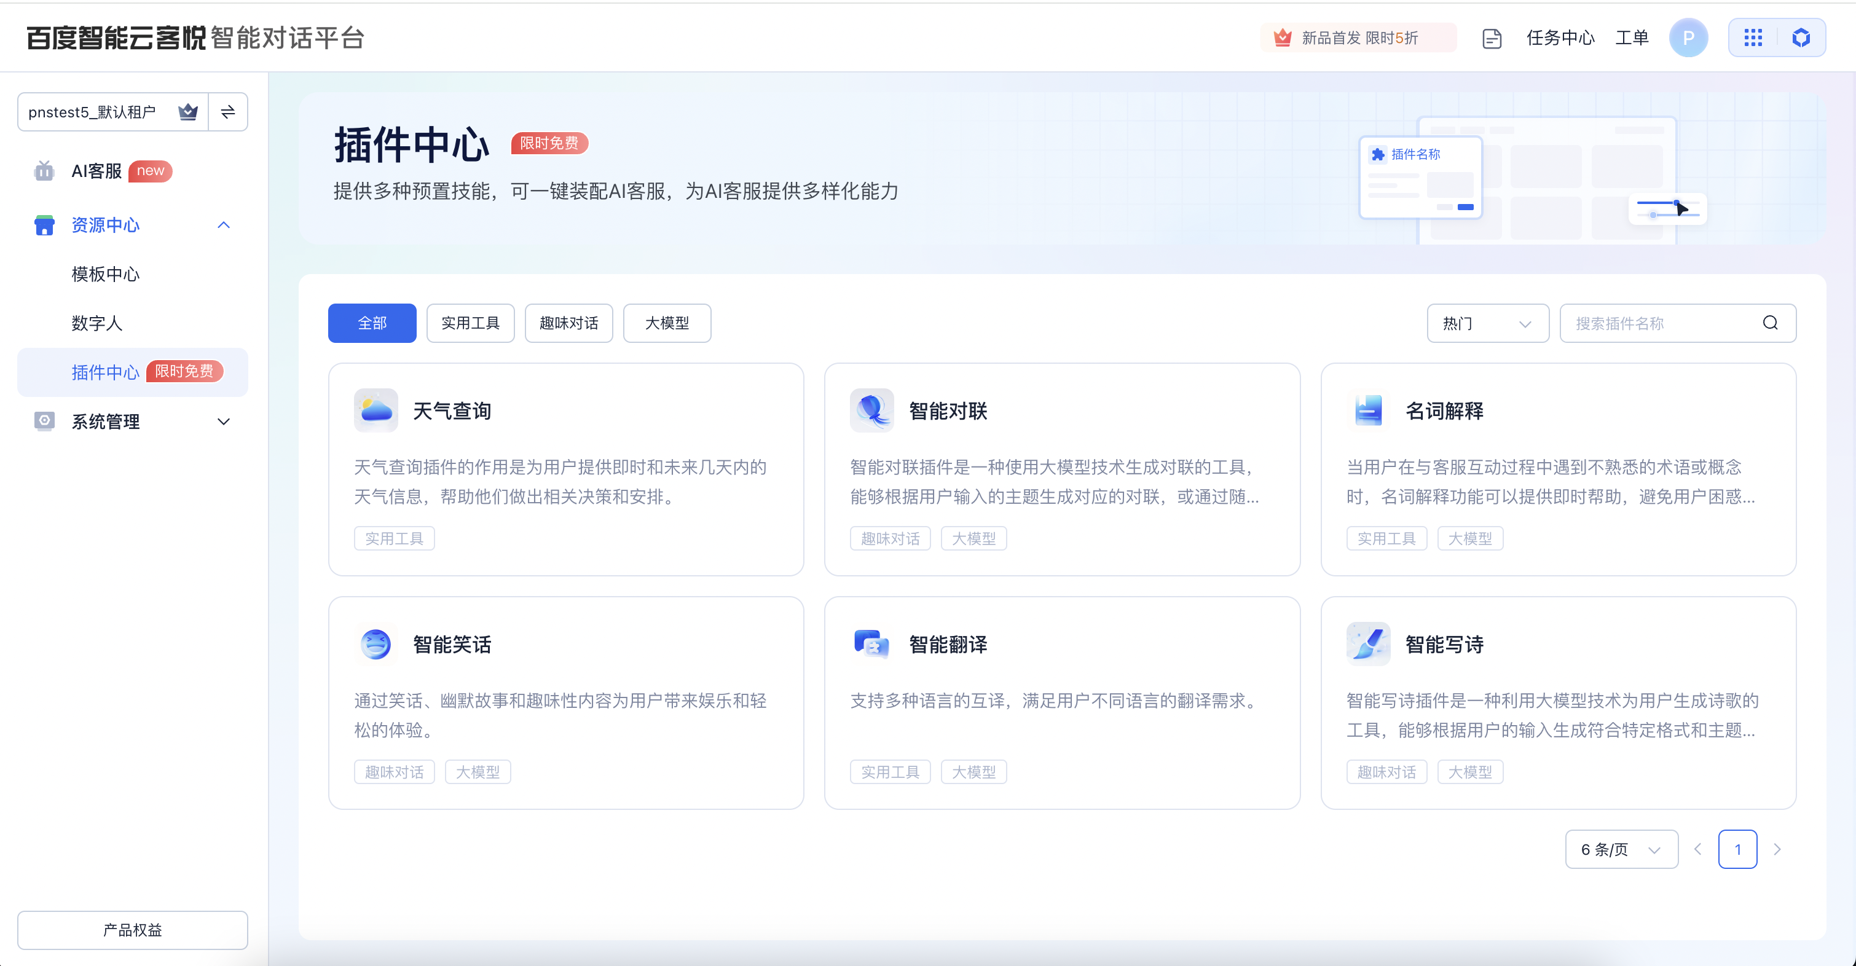Open the 名词解释 plugin card title
The image size is (1856, 966).
click(1445, 410)
